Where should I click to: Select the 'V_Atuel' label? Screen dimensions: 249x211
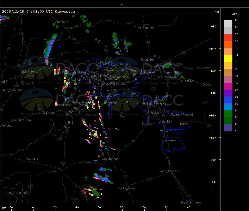click(142, 103)
